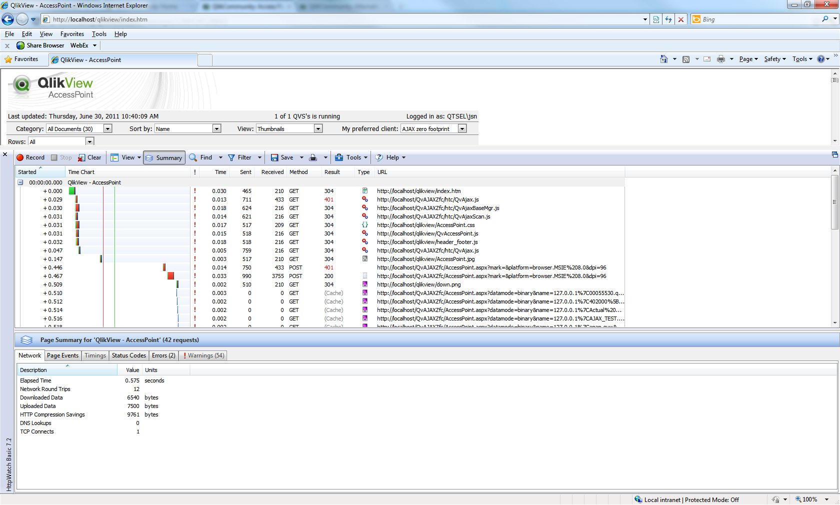The height and width of the screenshot is (505, 840).
Task: Switch to the Page Events tab
Action: [62, 355]
